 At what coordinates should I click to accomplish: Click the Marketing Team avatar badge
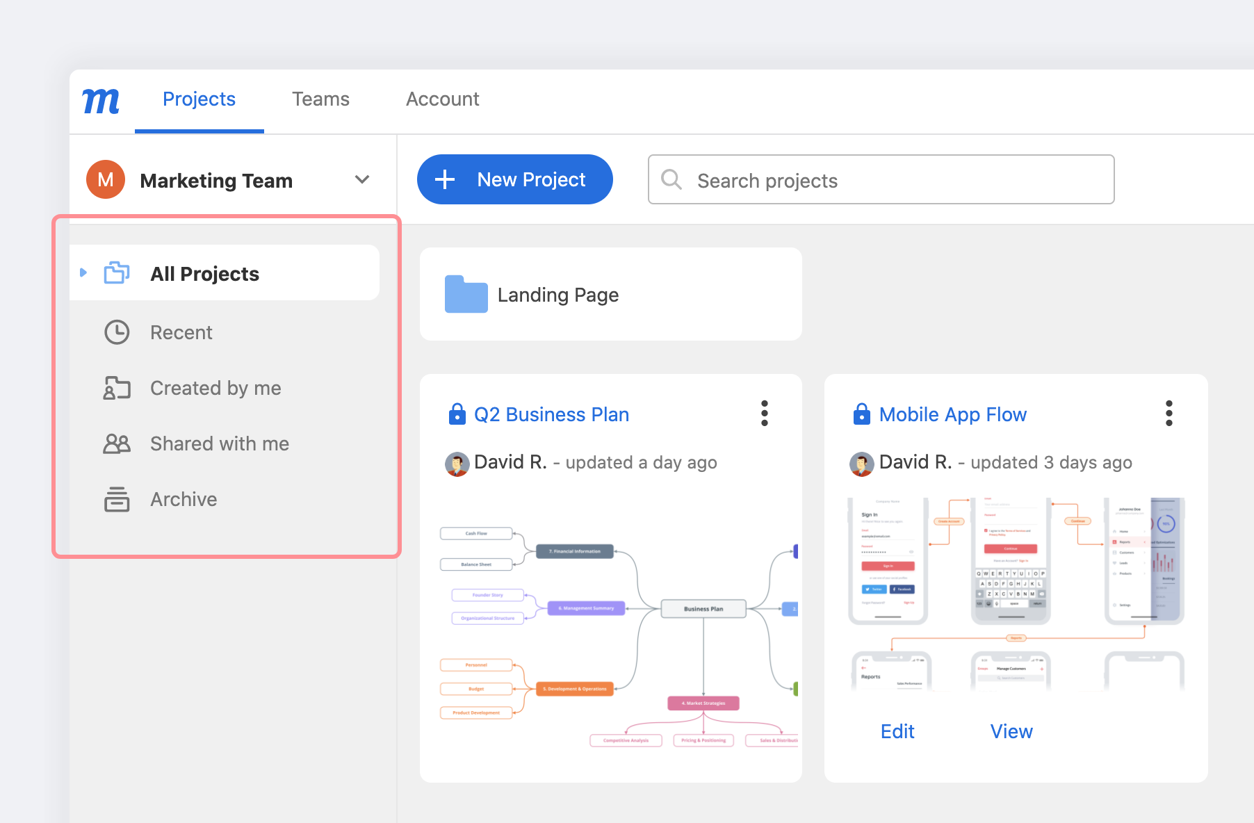[x=105, y=179]
